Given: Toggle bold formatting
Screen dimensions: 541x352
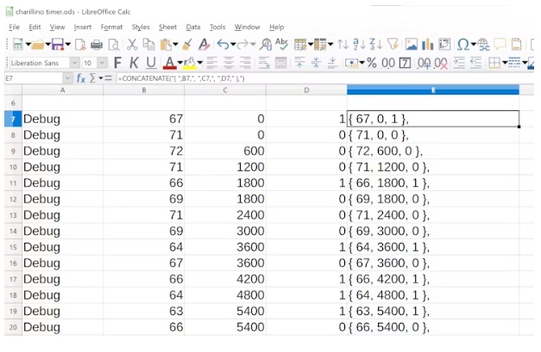Looking at the screenshot, I should tap(116, 62).
